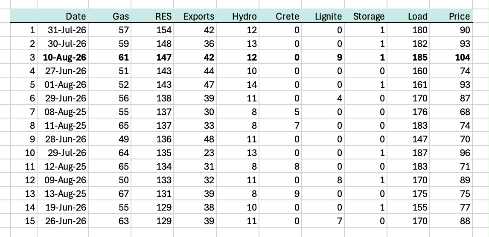Image resolution: width=489 pixels, height=237 pixels.
Task: Select the date cell 27-Jun-26
Action: 63,71
